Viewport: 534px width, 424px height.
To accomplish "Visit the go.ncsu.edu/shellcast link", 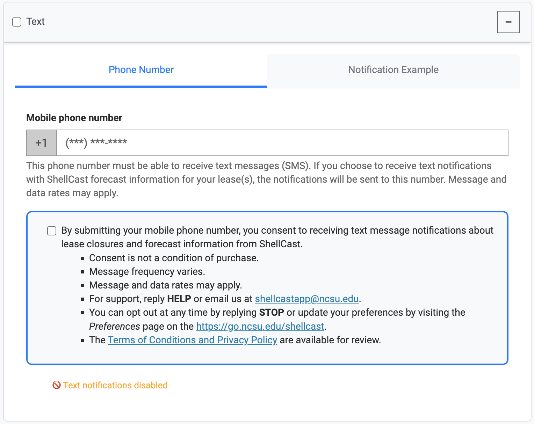I will [260, 327].
